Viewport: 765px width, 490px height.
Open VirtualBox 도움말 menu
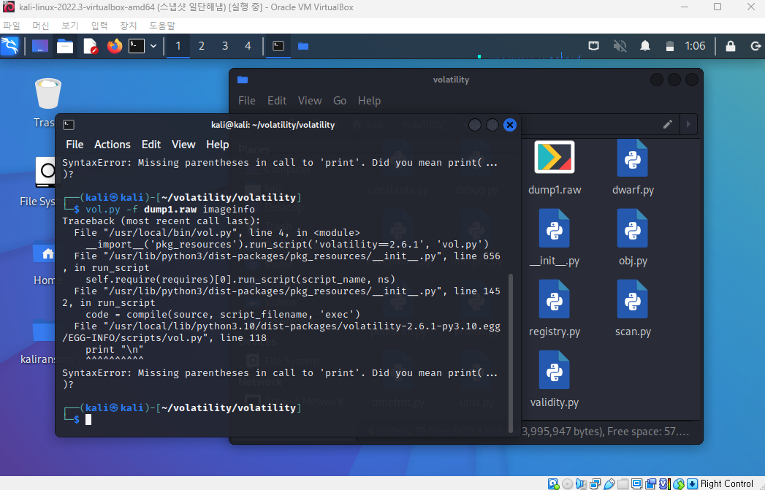click(162, 26)
